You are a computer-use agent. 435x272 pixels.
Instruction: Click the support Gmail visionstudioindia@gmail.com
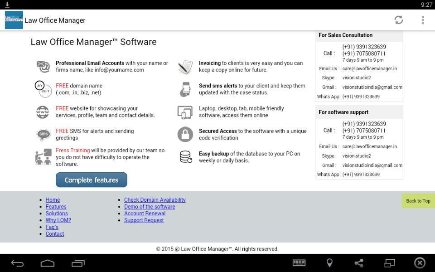[372, 165]
